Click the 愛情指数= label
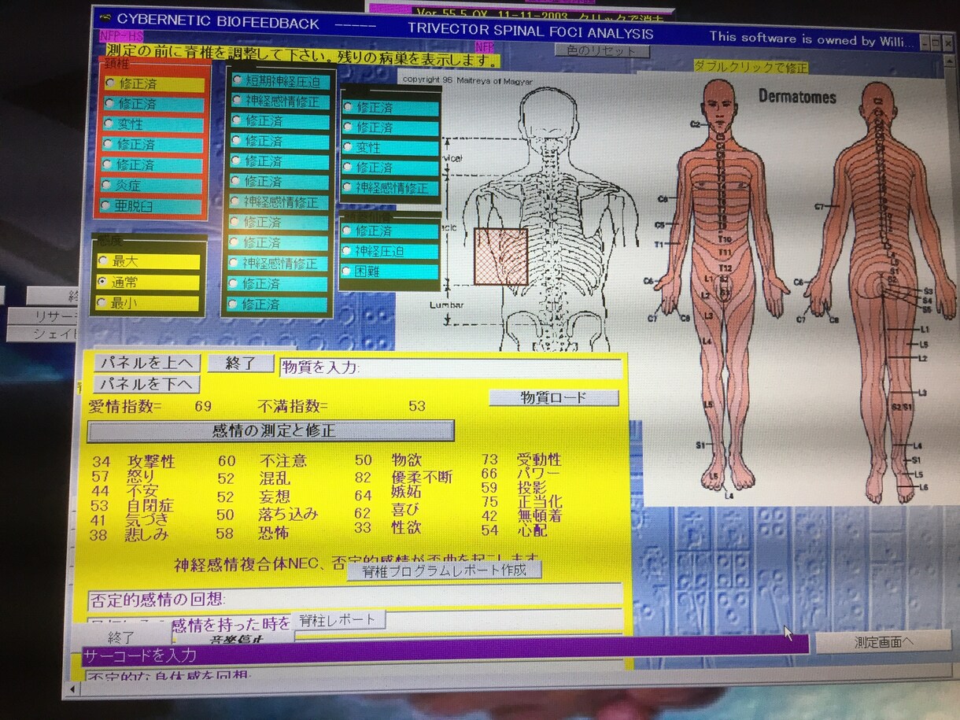The image size is (960, 720). tap(125, 406)
